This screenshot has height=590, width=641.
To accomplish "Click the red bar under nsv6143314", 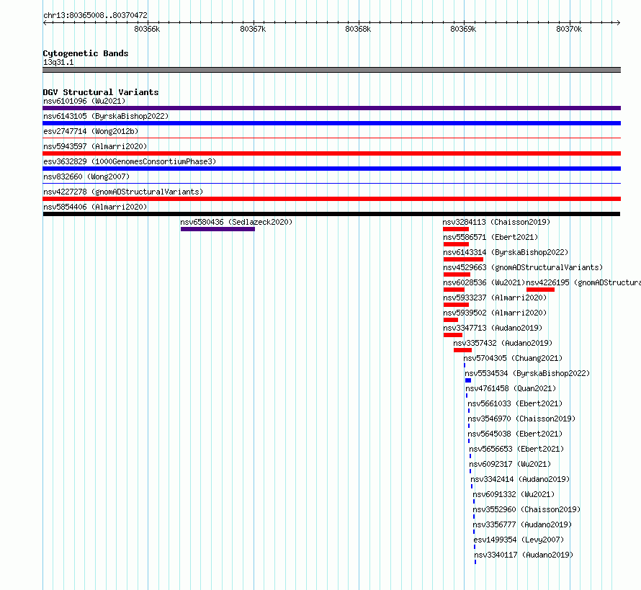I will tap(463, 259).
